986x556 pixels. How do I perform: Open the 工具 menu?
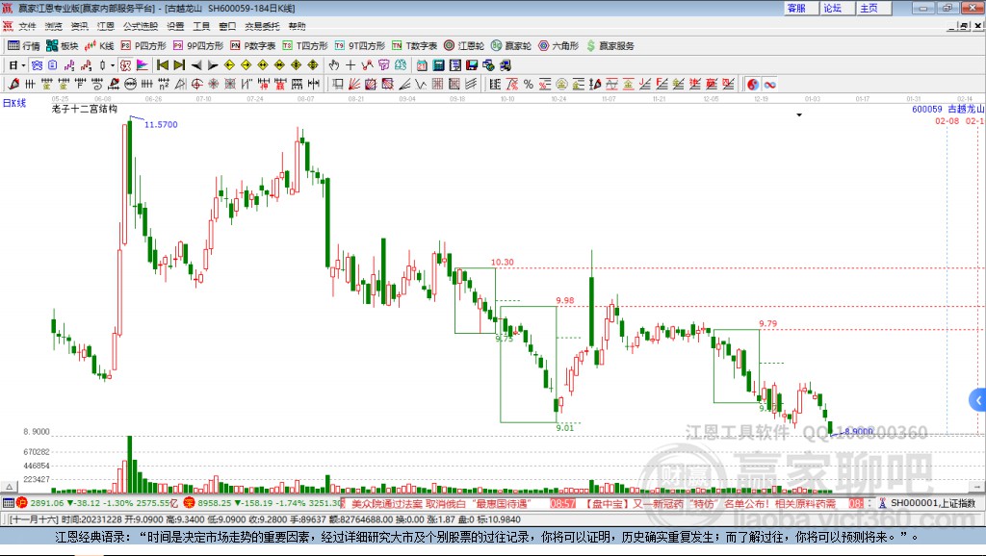[201, 26]
